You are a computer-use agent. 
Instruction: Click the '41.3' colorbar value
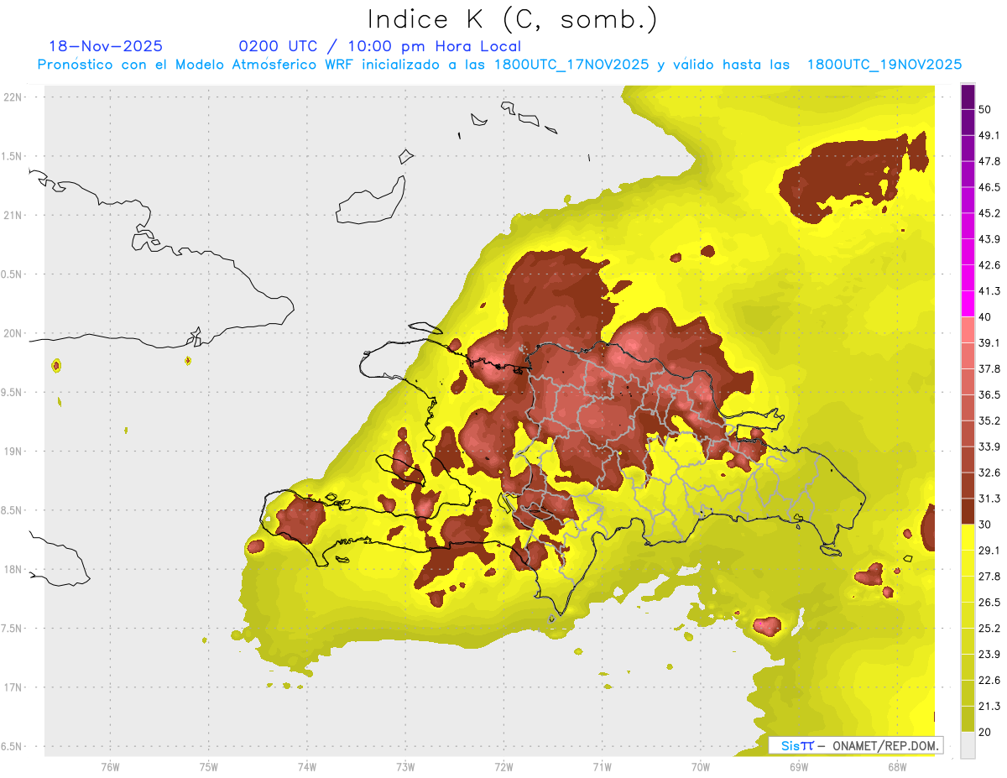(989, 291)
